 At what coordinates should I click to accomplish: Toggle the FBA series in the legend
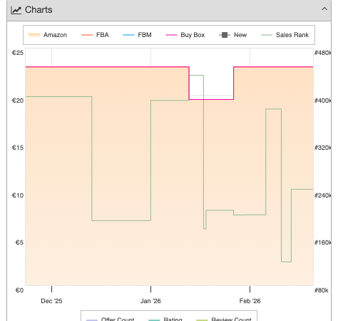tap(95, 35)
